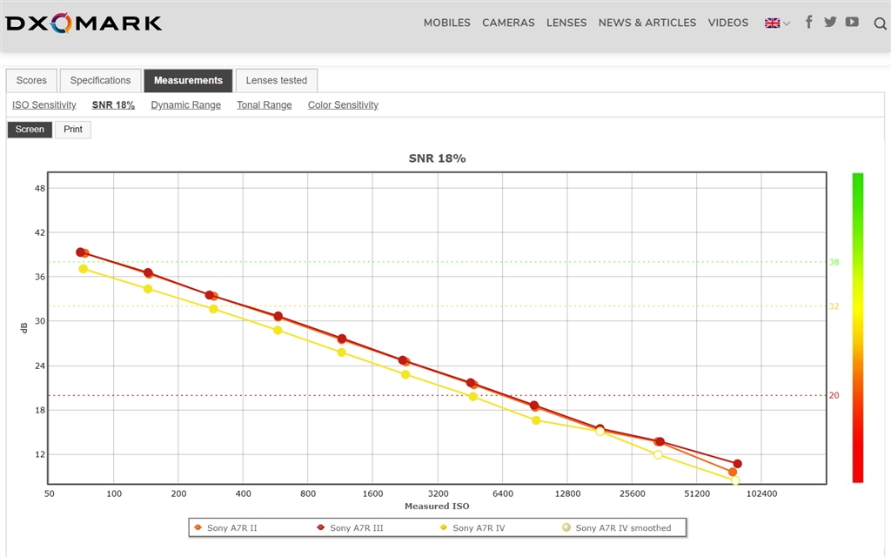This screenshot has width=891, height=557.
Task: Click the green-to-red quality color scale bar
Action: (857, 328)
